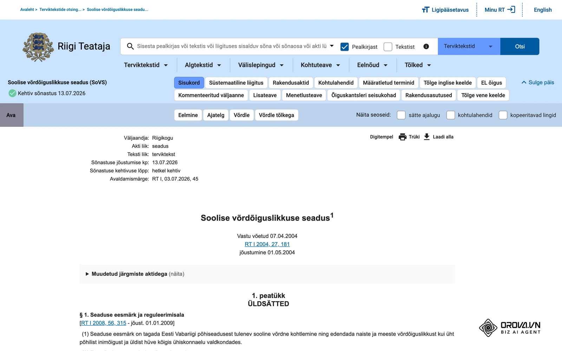Open Minu RT login
Image resolution: width=562 pixels, height=351 pixels.
tap(500, 10)
